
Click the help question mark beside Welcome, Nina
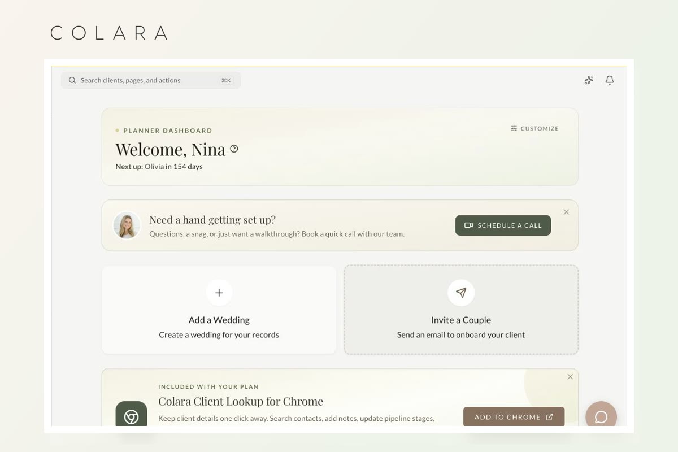click(234, 149)
